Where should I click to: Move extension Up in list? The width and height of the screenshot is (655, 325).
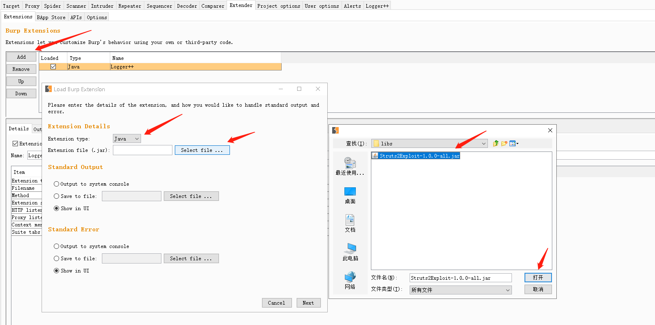(x=21, y=81)
